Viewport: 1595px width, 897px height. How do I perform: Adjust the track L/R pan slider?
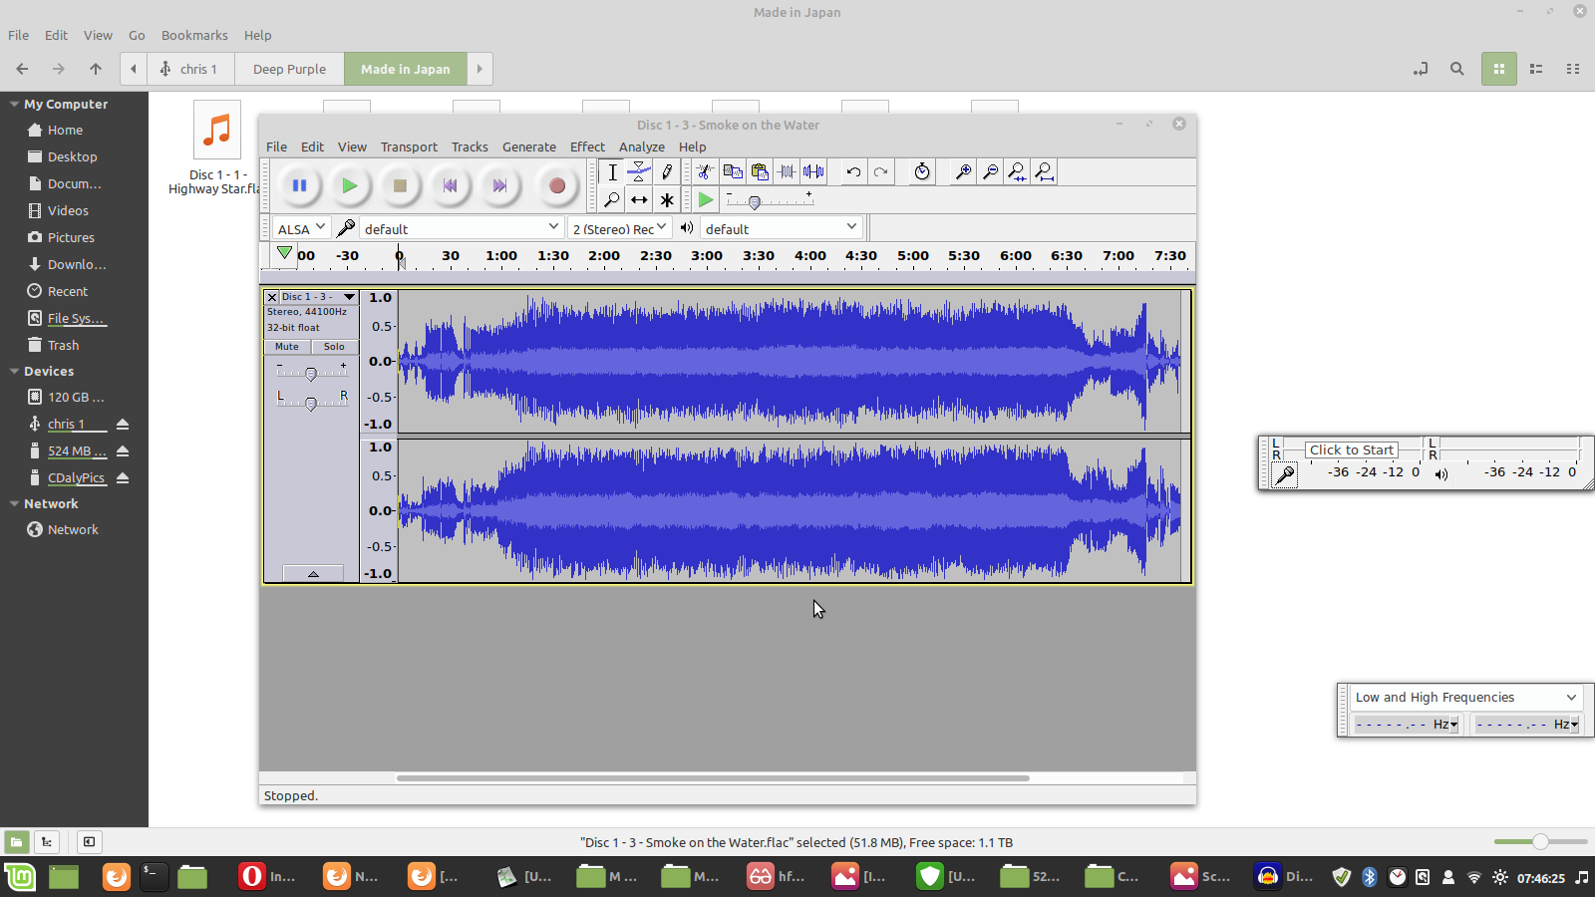coord(311,403)
